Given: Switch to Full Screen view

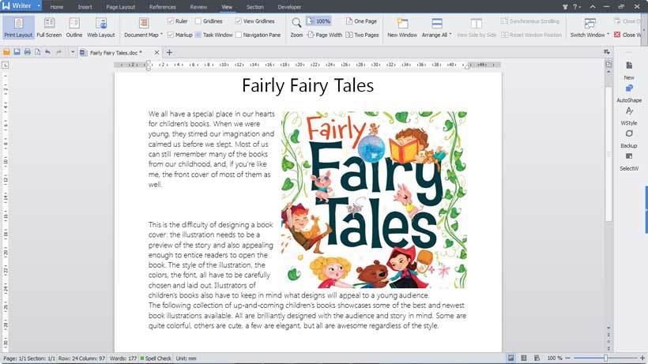Looking at the screenshot, I should click(49, 28).
